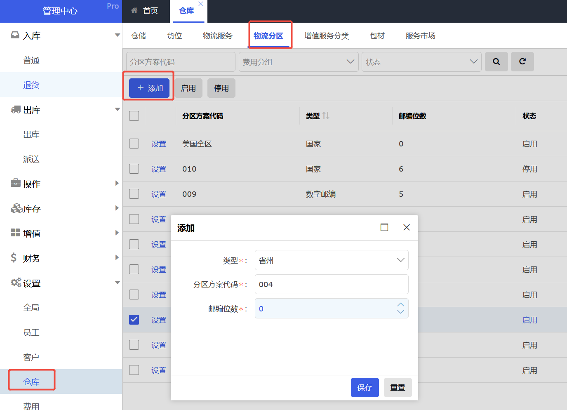Image resolution: width=567 pixels, height=410 pixels.
Task: Open 派送 in the sidebar
Action: click(31, 159)
